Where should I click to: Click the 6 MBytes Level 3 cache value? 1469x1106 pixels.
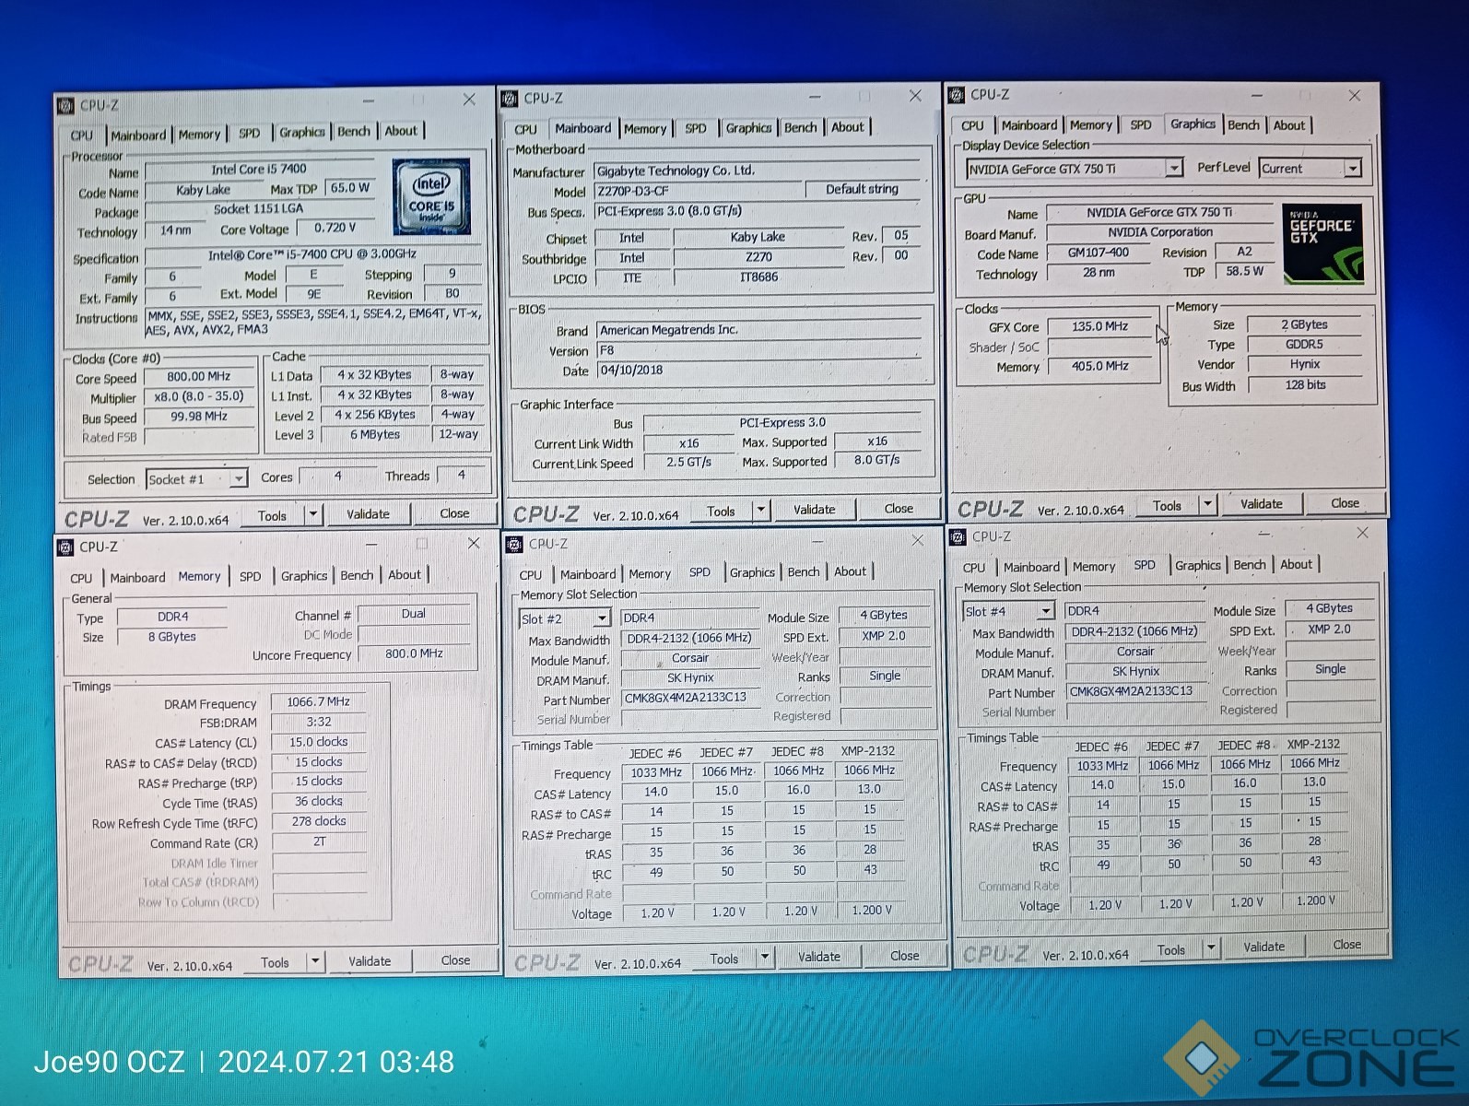coord(374,435)
